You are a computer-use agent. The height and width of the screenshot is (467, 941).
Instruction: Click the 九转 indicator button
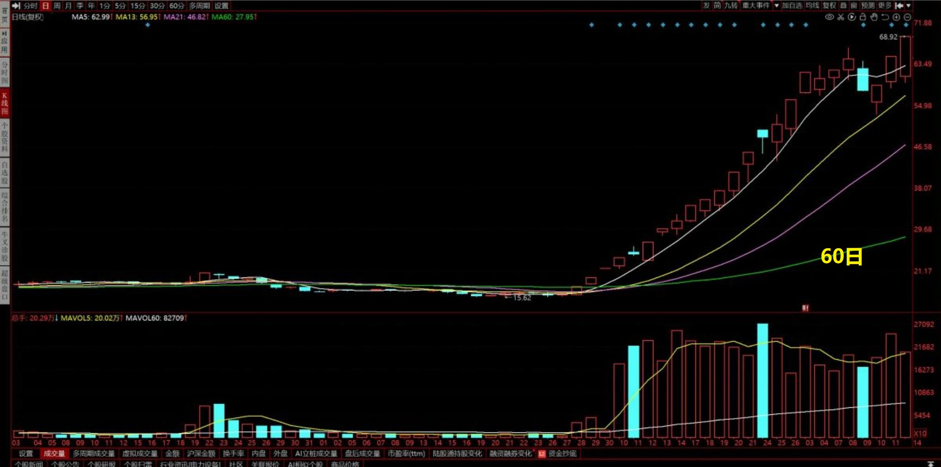click(731, 6)
